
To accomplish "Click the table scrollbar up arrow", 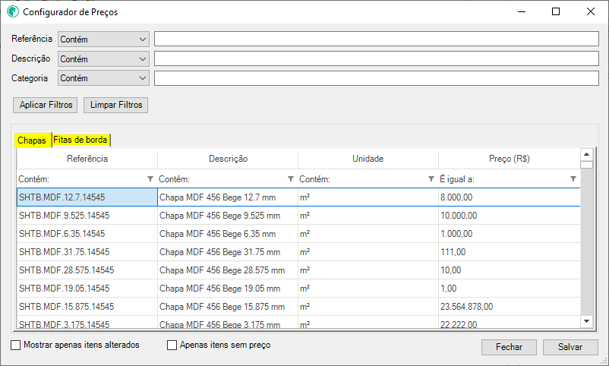I will point(586,154).
